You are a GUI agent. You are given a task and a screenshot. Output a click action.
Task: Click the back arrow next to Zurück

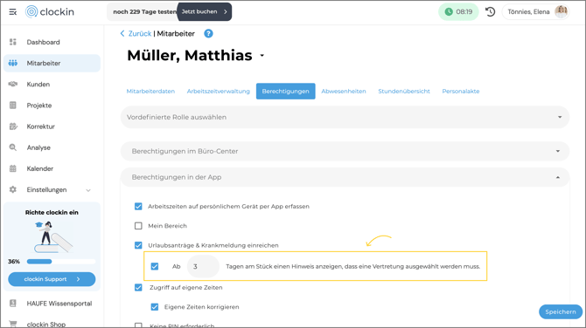[x=122, y=33]
